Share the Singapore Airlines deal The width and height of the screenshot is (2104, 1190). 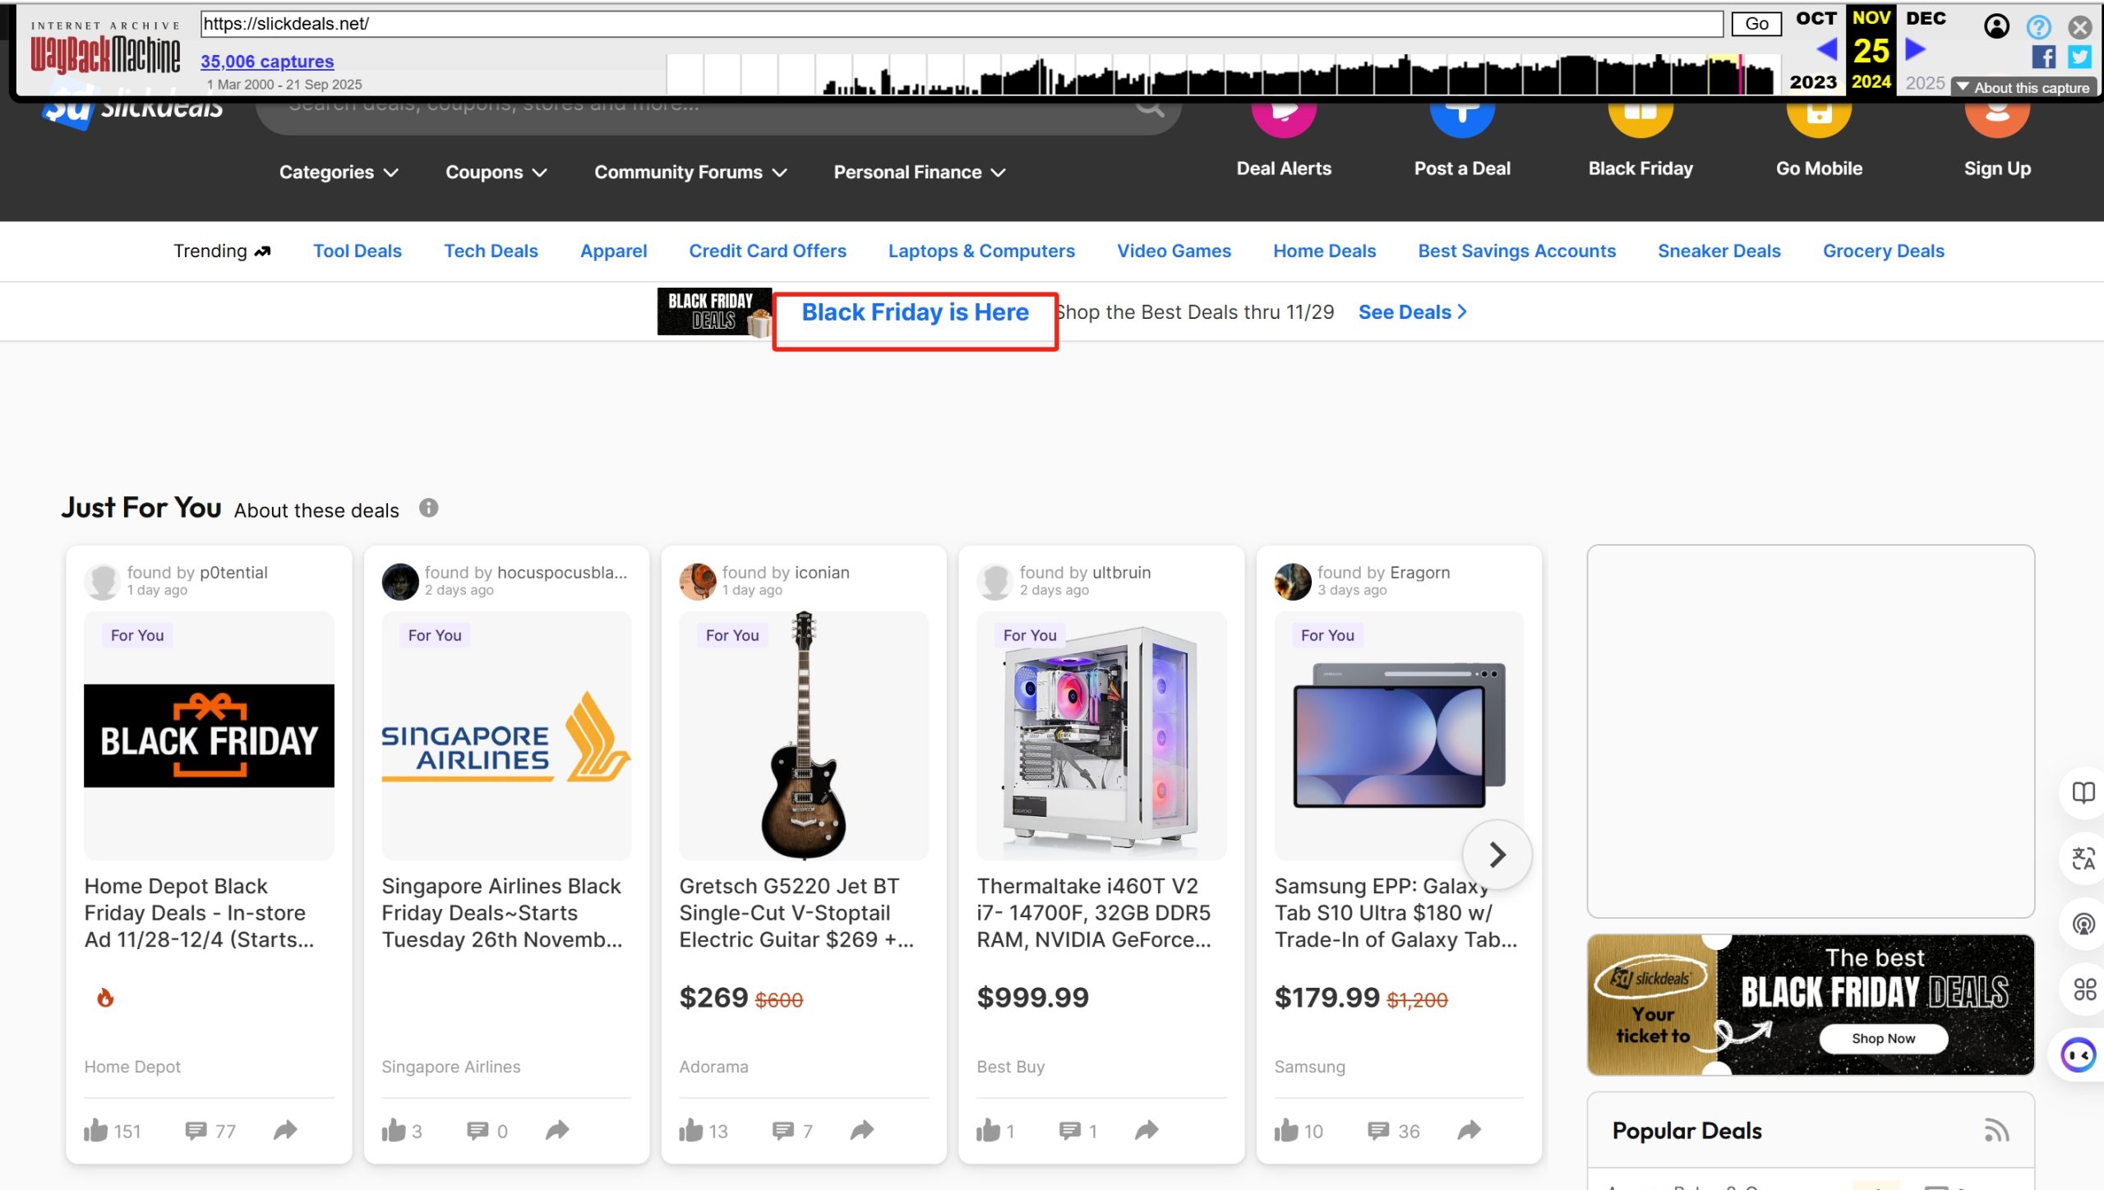coord(557,1130)
